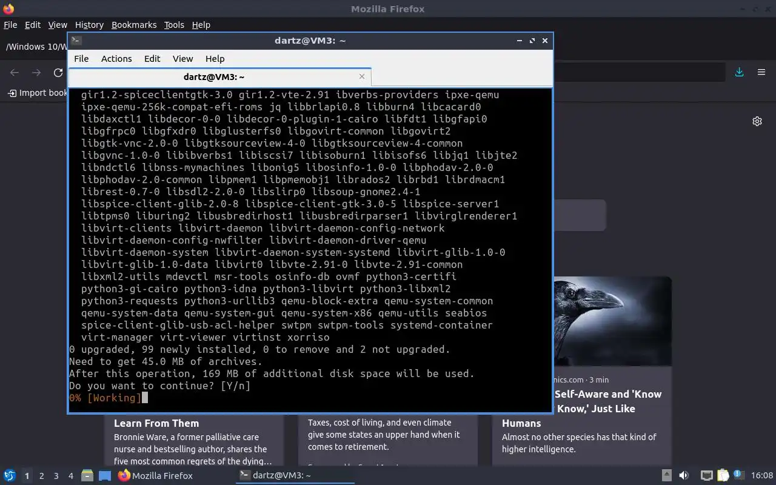Open Firefox File menu
The width and height of the screenshot is (776, 485).
(10, 25)
